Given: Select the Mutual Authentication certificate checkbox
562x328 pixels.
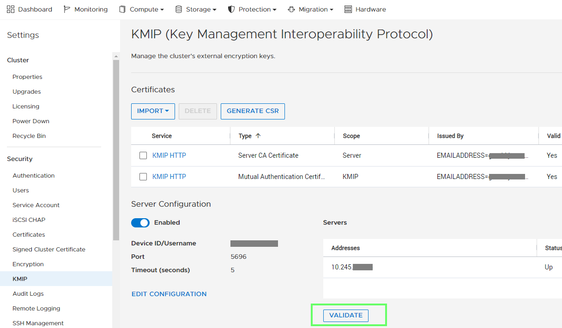Looking at the screenshot, I should [x=143, y=177].
